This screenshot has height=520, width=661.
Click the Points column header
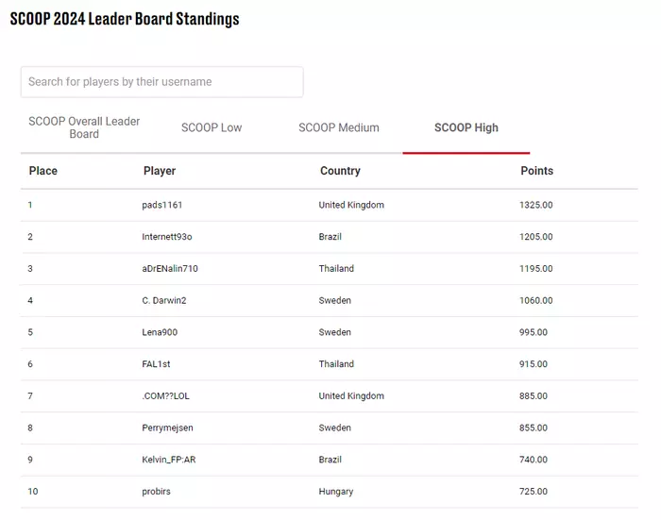tap(536, 171)
